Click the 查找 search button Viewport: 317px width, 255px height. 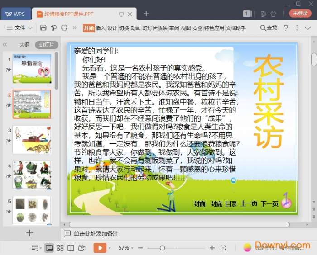[x=269, y=28]
